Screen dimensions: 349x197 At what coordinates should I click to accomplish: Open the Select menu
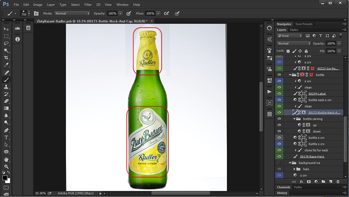75,5
